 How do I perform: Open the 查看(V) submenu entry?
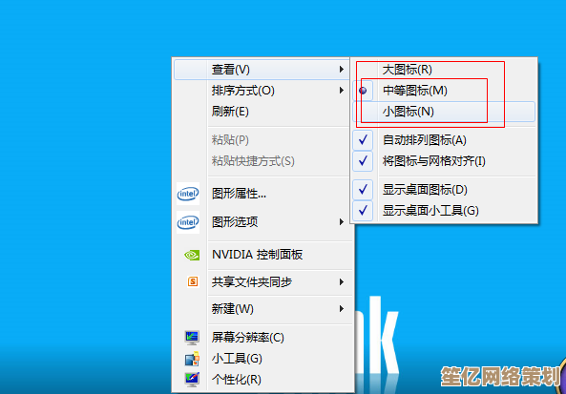(262, 70)
